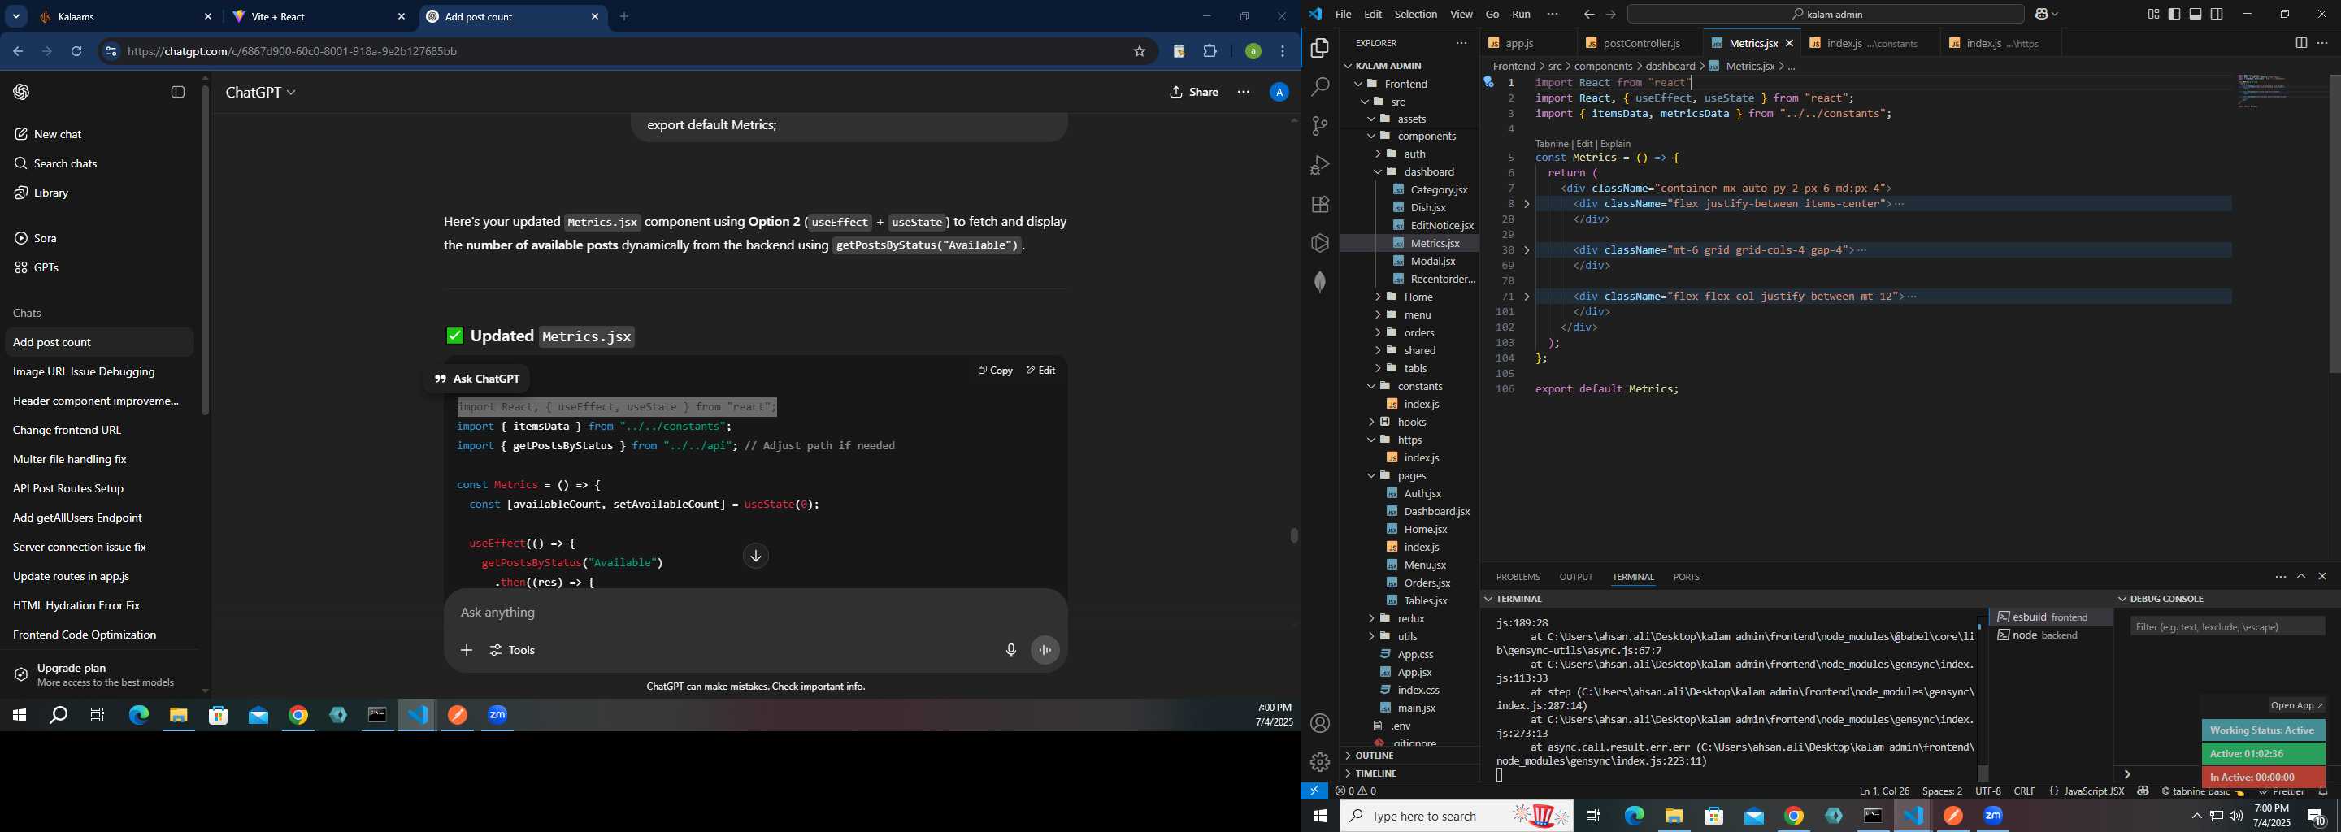The height and width of the screenshot is (832, 2341).
Task: Start ChatGPT voice mode button
Action: 1045,650
